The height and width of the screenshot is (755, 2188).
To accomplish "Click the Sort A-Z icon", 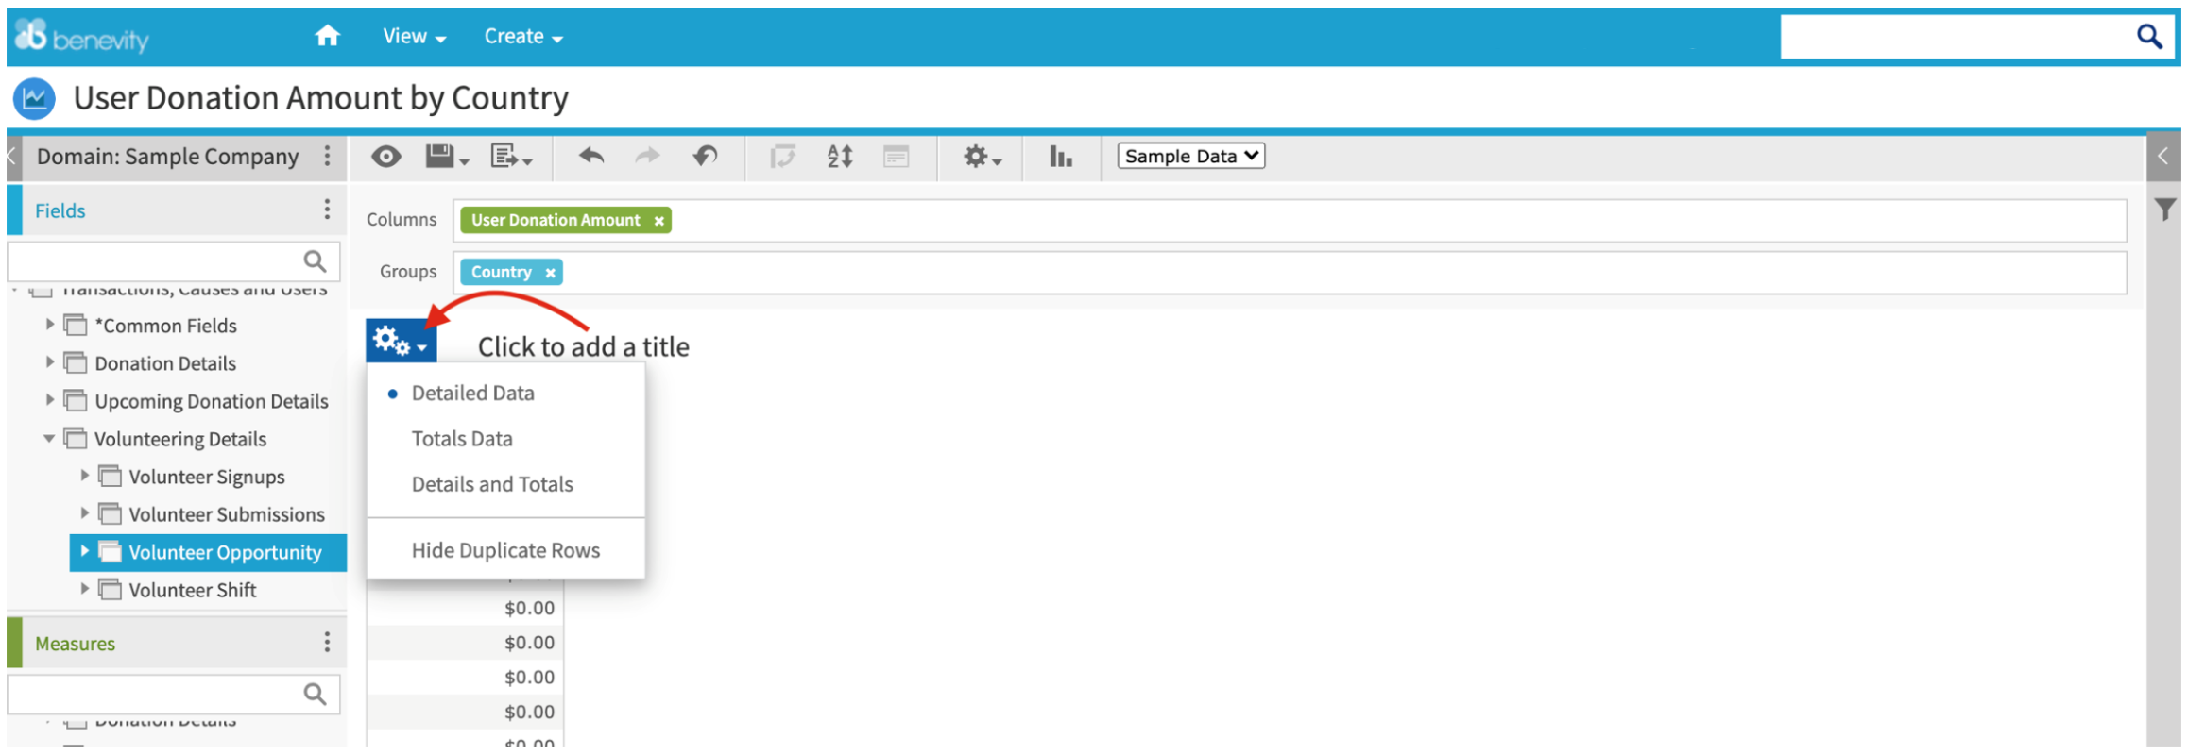I will (840, 156).
